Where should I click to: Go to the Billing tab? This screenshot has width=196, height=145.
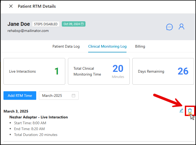point(140,46)
